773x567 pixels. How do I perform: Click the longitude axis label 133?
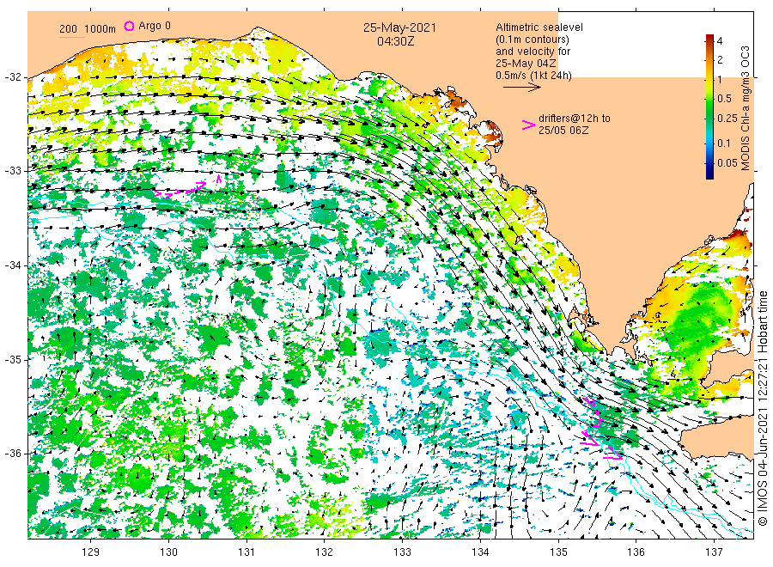402,552
